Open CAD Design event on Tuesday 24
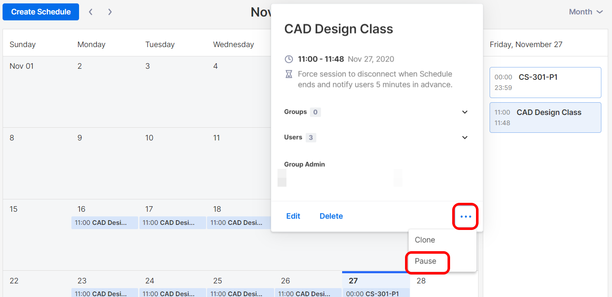Viewport: 612px width, 297px height. pyautogui.click(x=173, y=293)
